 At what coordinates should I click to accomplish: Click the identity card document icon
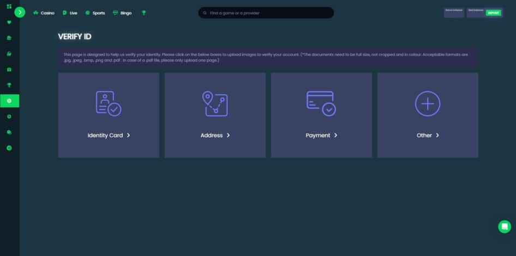(108, 103)
